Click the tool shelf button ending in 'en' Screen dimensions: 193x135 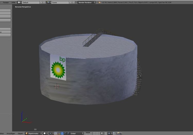coord(5,32)
